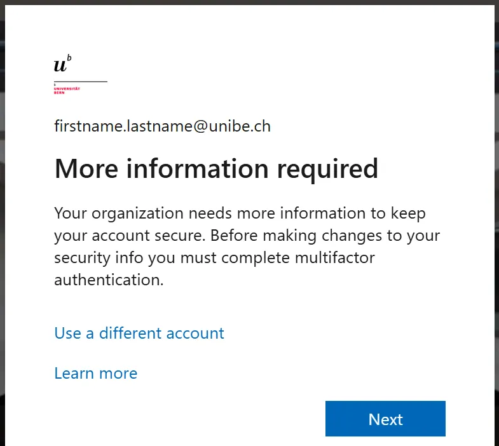The width and height of the screenshot is (499, 446).
Task: Select the firstname.lastname@unibe.ch email text
Action: [x=162, y=126]
